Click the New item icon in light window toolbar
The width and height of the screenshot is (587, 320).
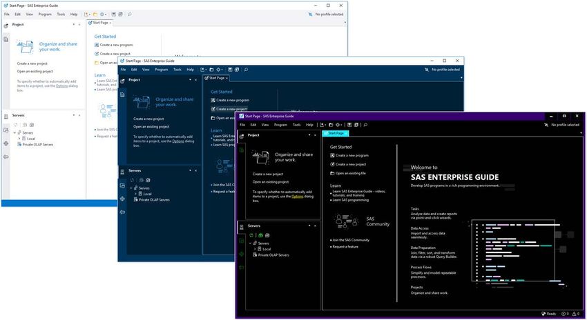point(86,14)
